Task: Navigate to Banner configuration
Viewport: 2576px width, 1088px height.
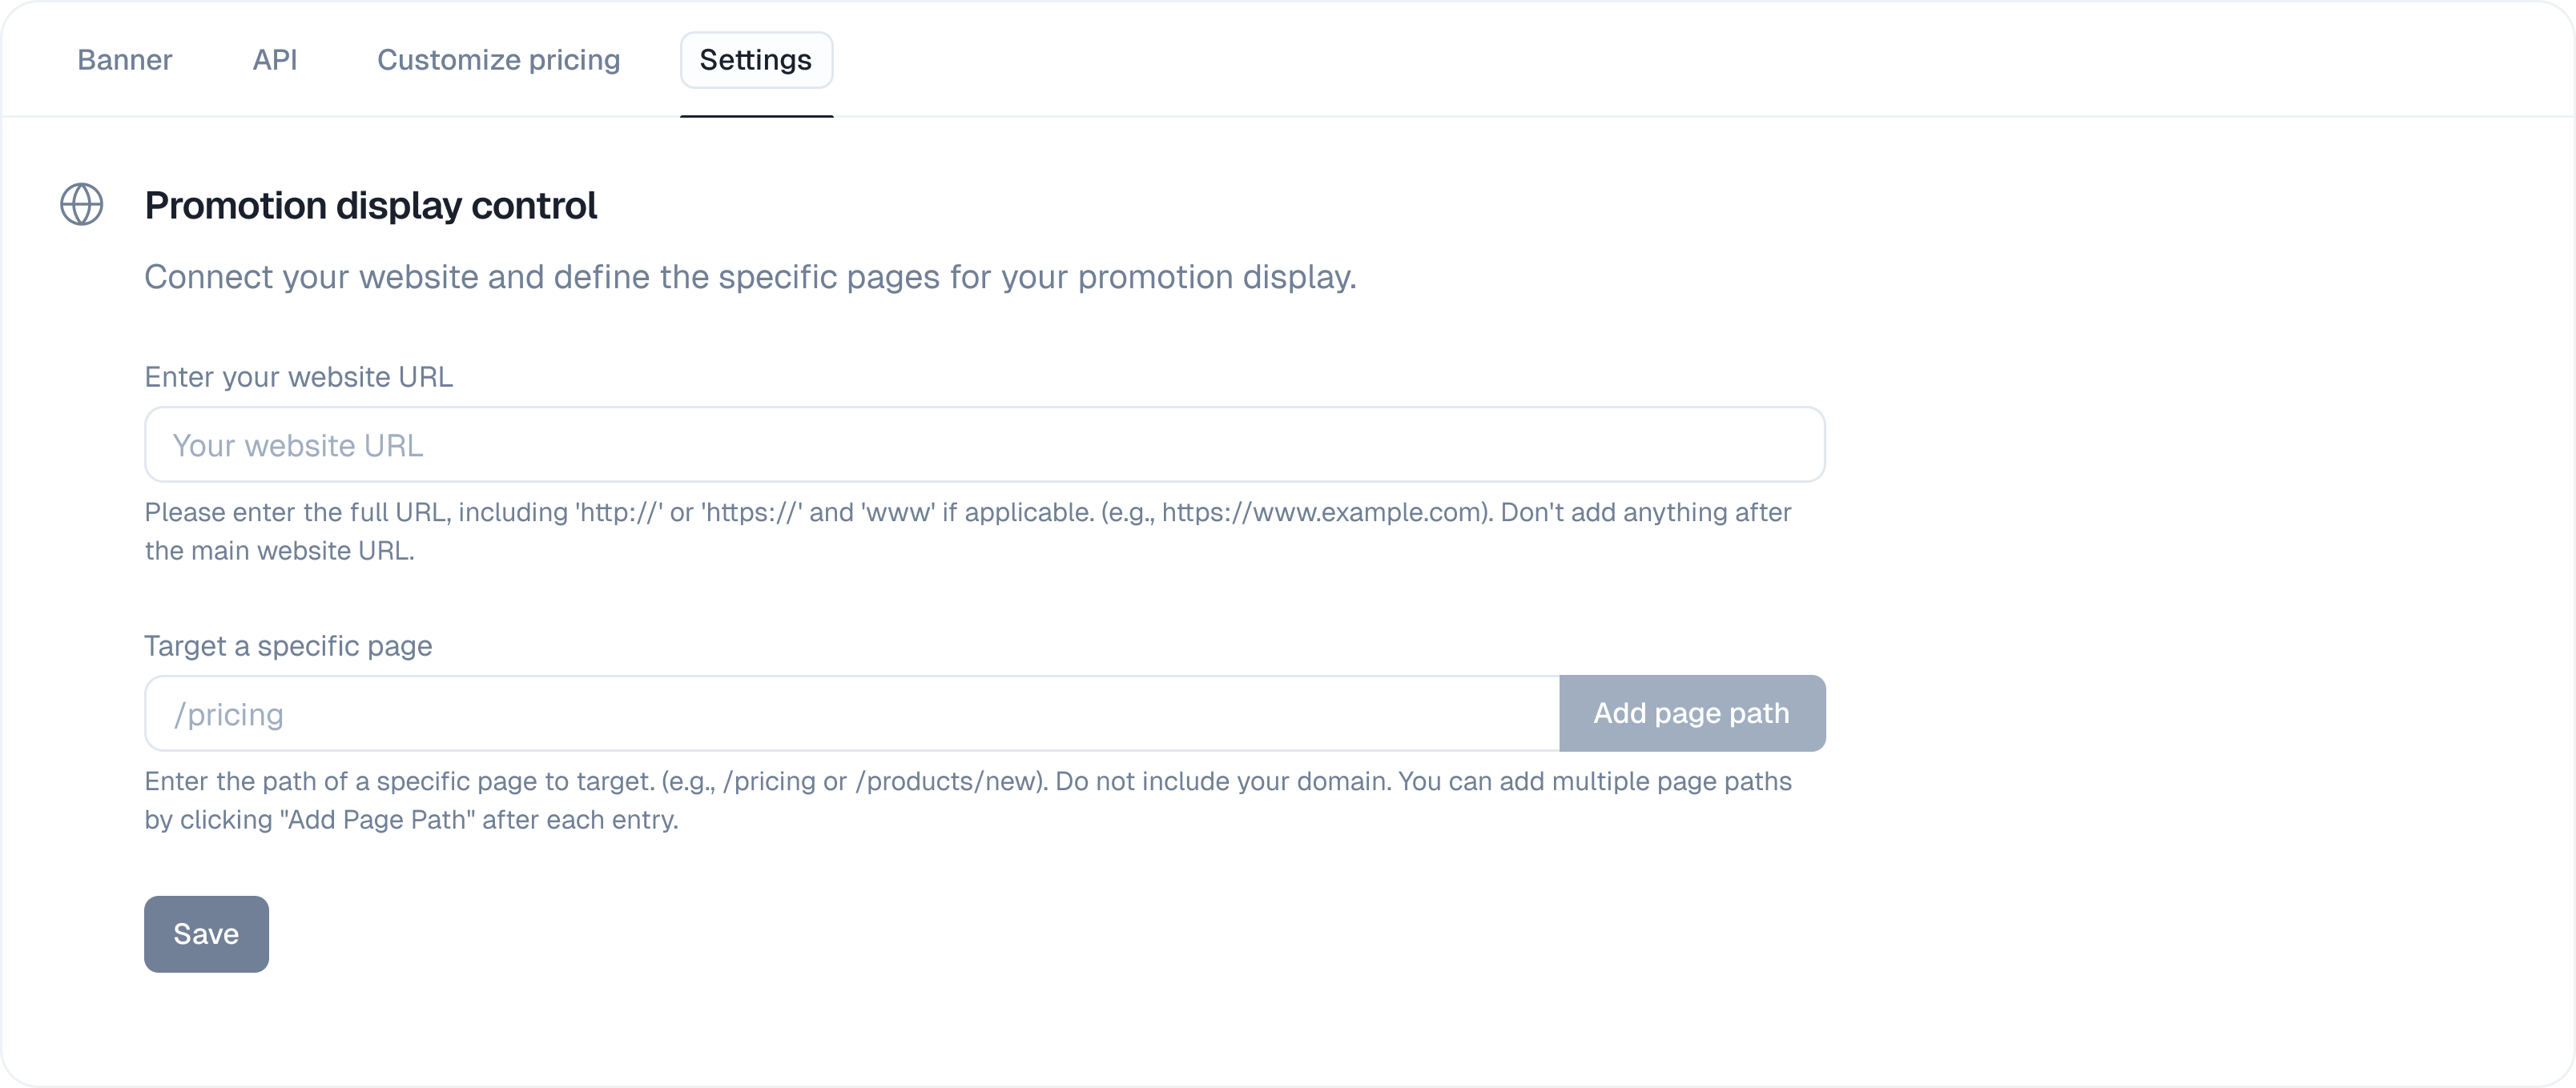Action: (x=124, y=60)
